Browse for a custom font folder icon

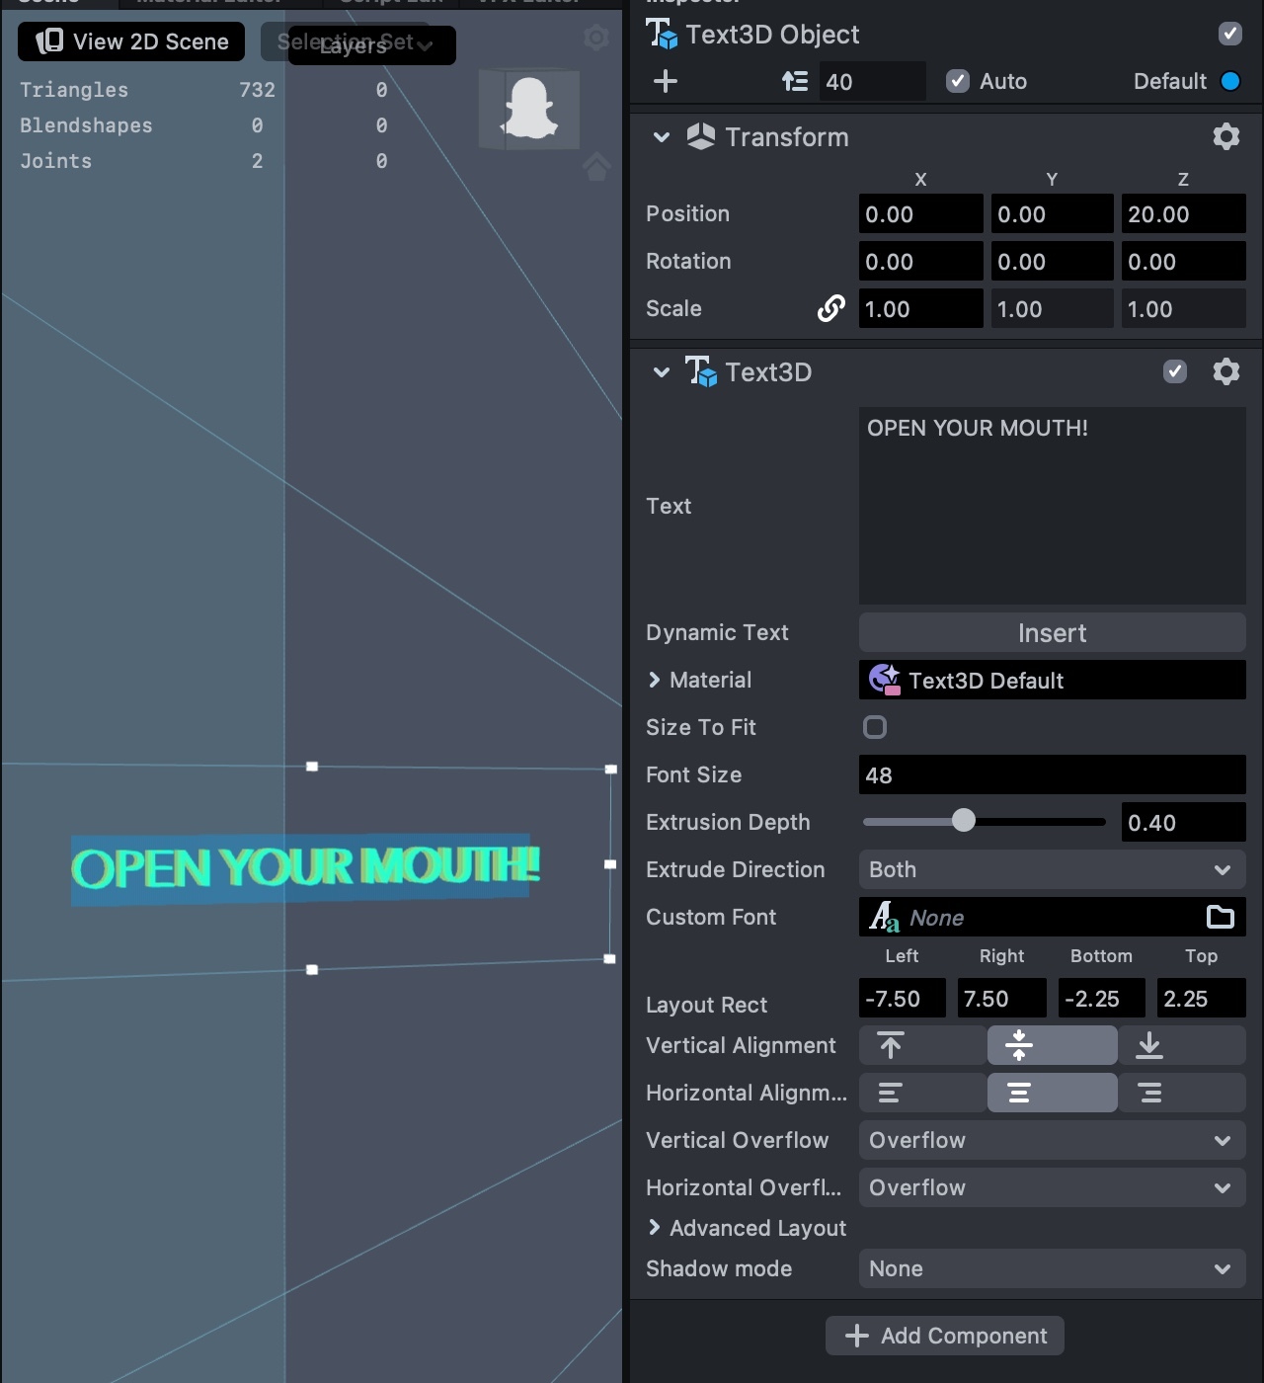(x=1221, y=918)
